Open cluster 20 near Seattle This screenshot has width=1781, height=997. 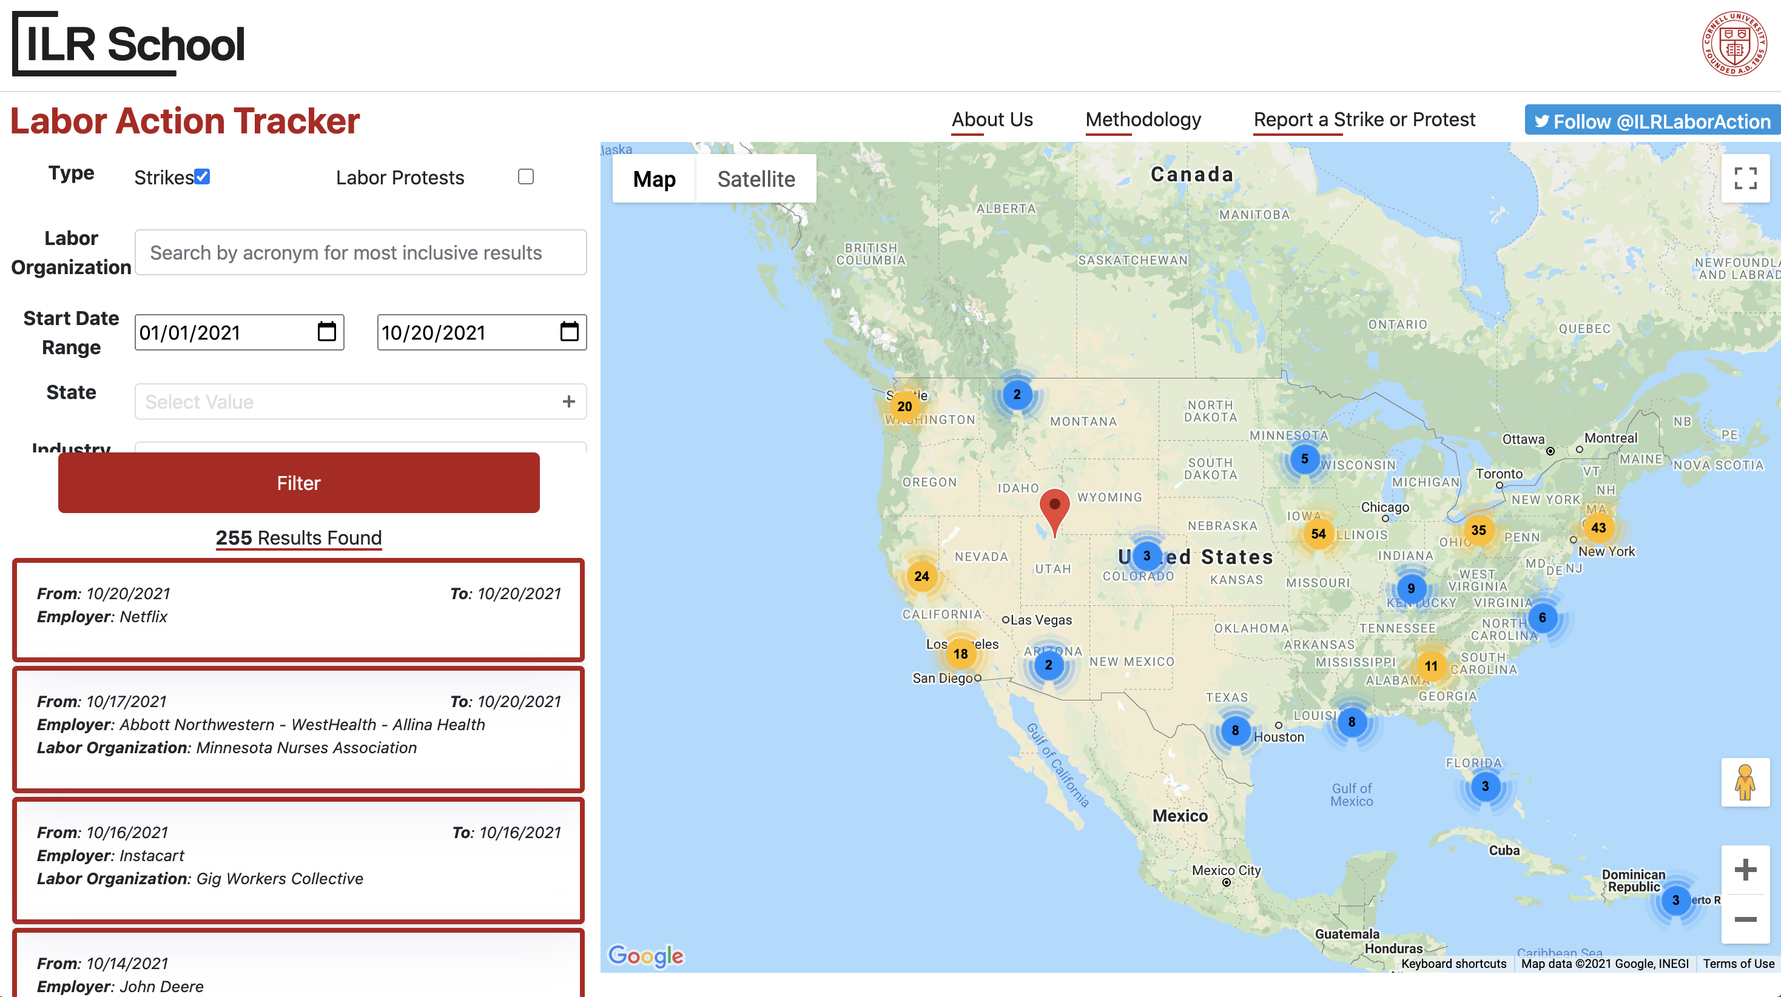tap(904, 406)
